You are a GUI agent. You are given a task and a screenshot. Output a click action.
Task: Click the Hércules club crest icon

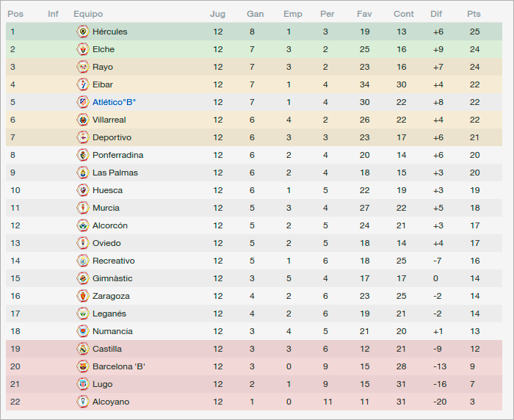(82, 32)
